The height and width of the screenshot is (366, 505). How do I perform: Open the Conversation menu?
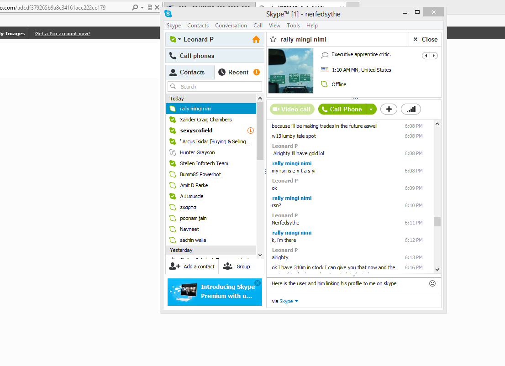click(231, 26)
